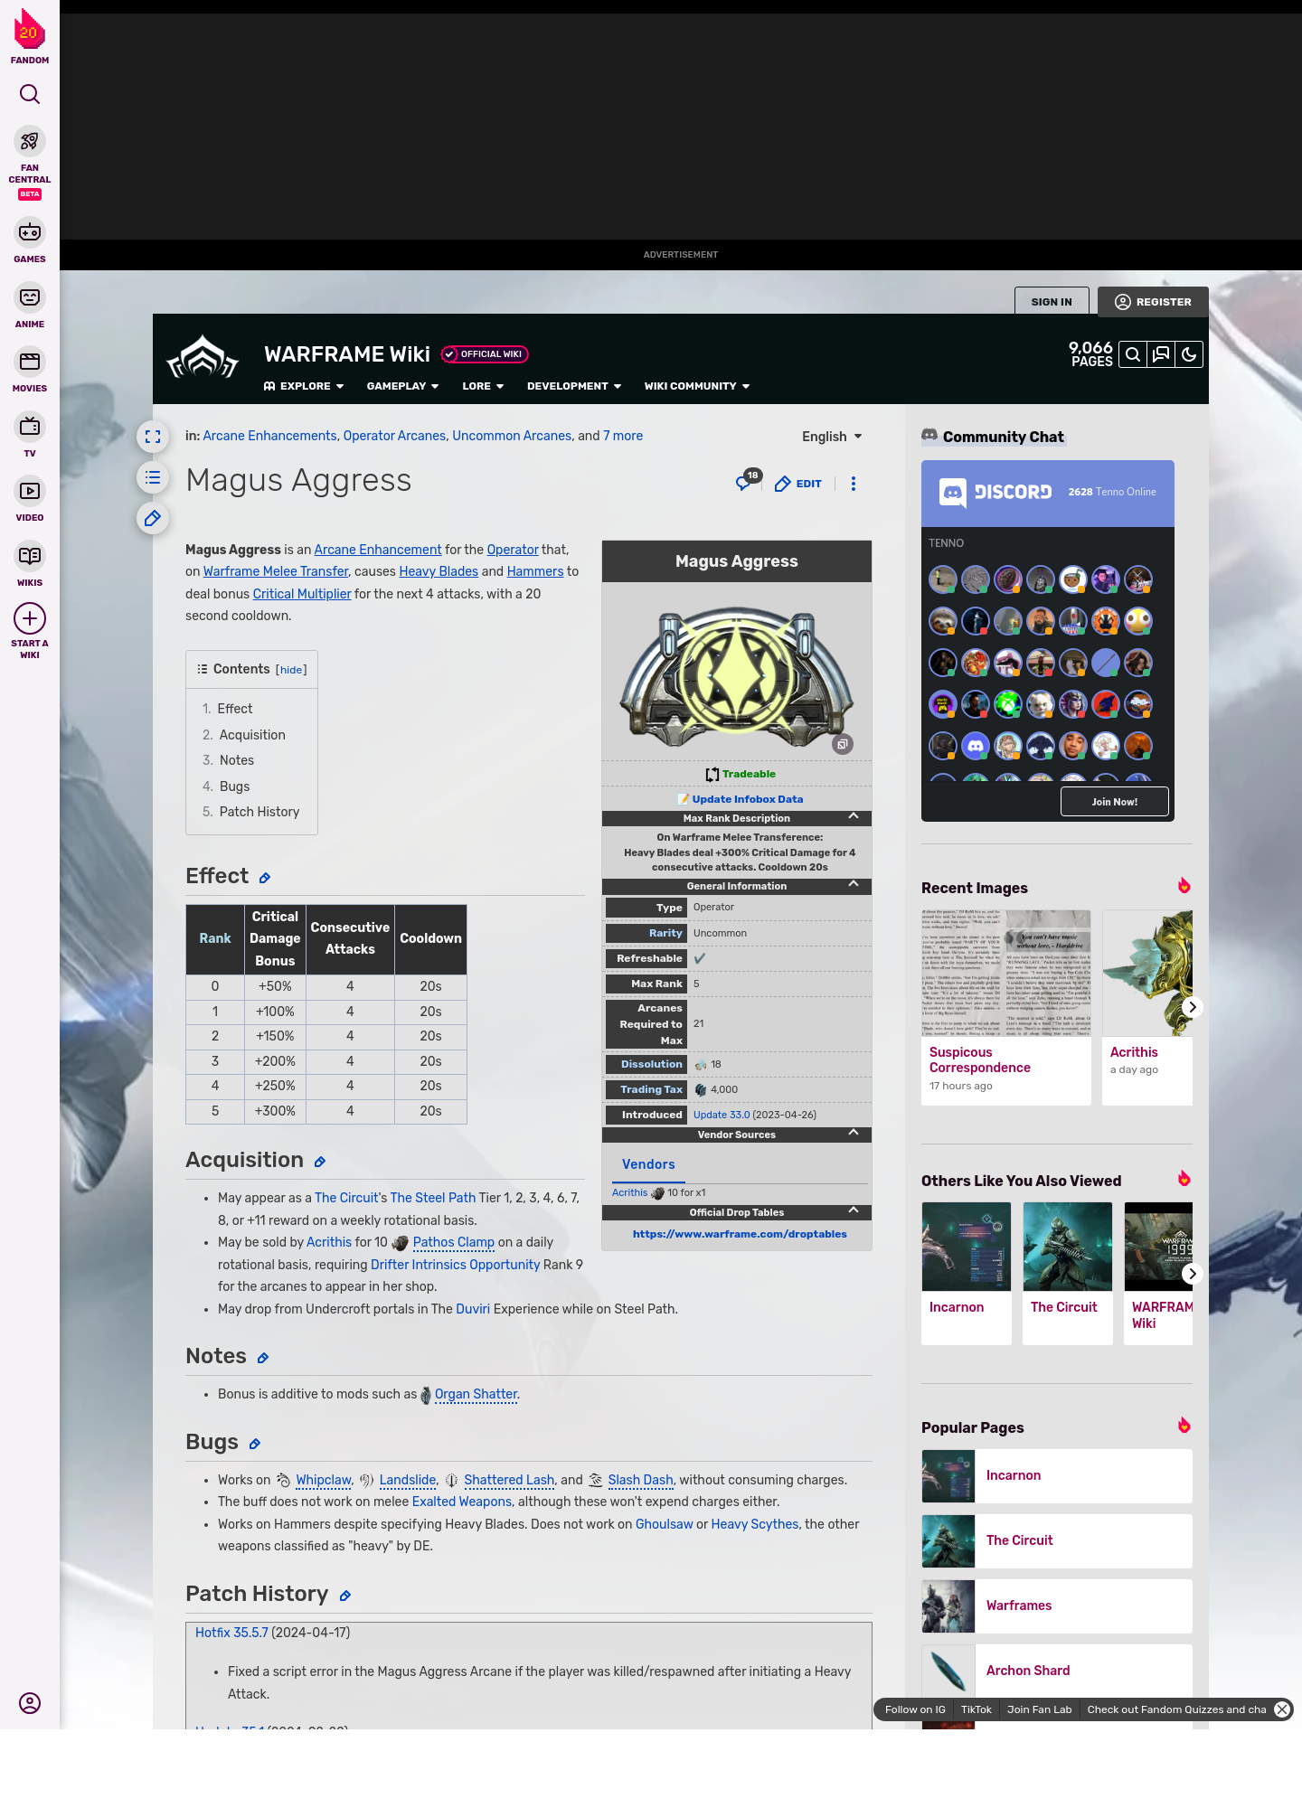Screen dimensions: 1302x1808
Task: Open the Explore dropdown menu
Action: (x=304, y=386)
